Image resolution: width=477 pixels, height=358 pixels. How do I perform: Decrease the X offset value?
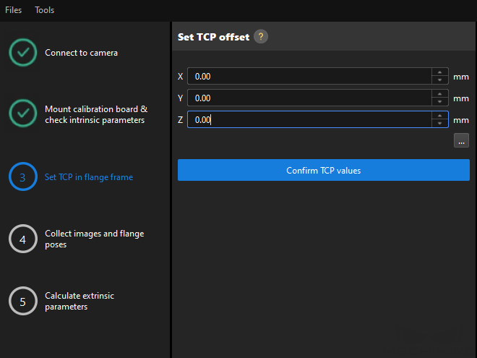(x=439, y=80)
